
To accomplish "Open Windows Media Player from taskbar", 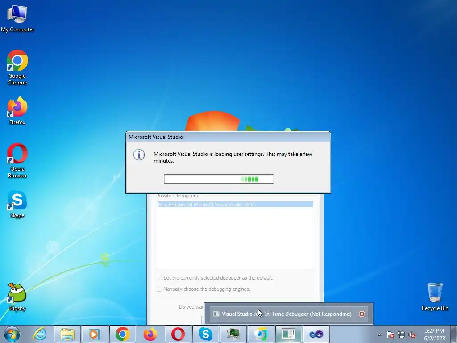I will pyautogui.click(x=95, y=334).
